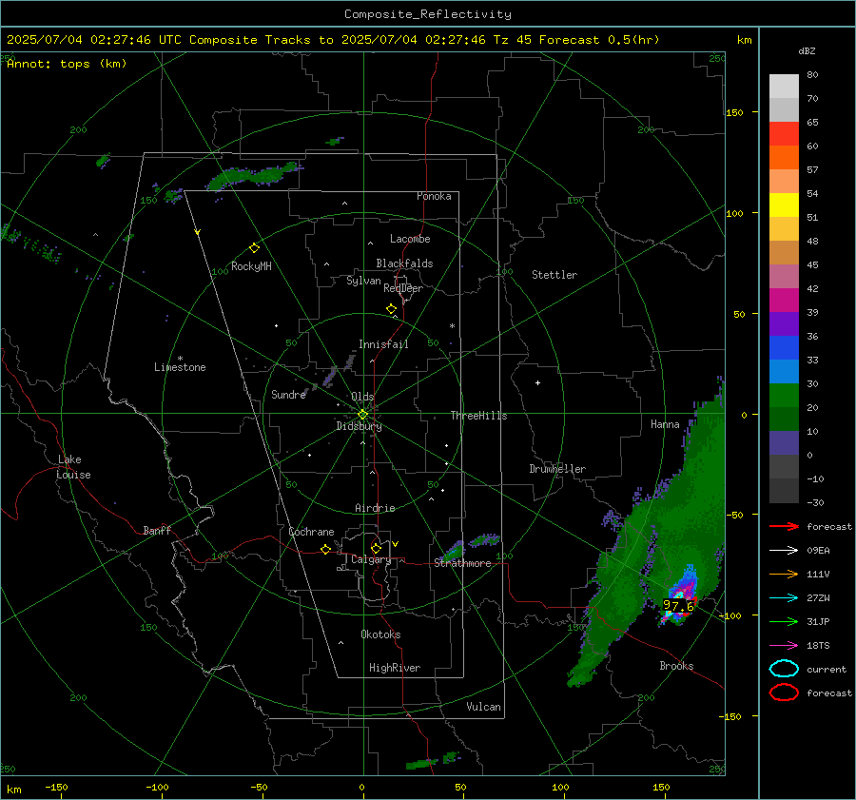Click the 80 dBZ scale value
The image size is (856, 800).
812,75
